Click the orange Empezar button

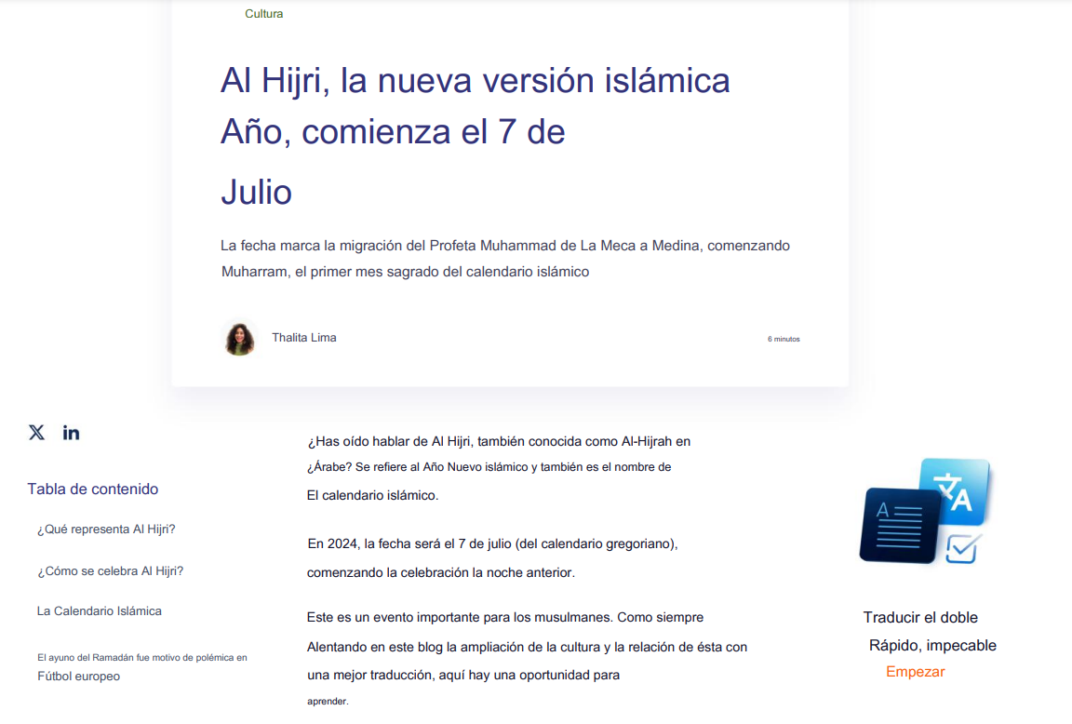tap(916, 671)
